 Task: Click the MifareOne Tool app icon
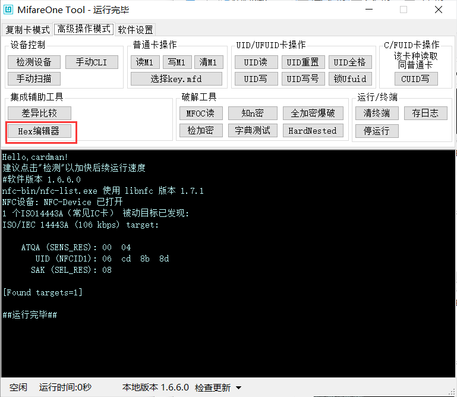pyautogui.click(x=8, y=10)
